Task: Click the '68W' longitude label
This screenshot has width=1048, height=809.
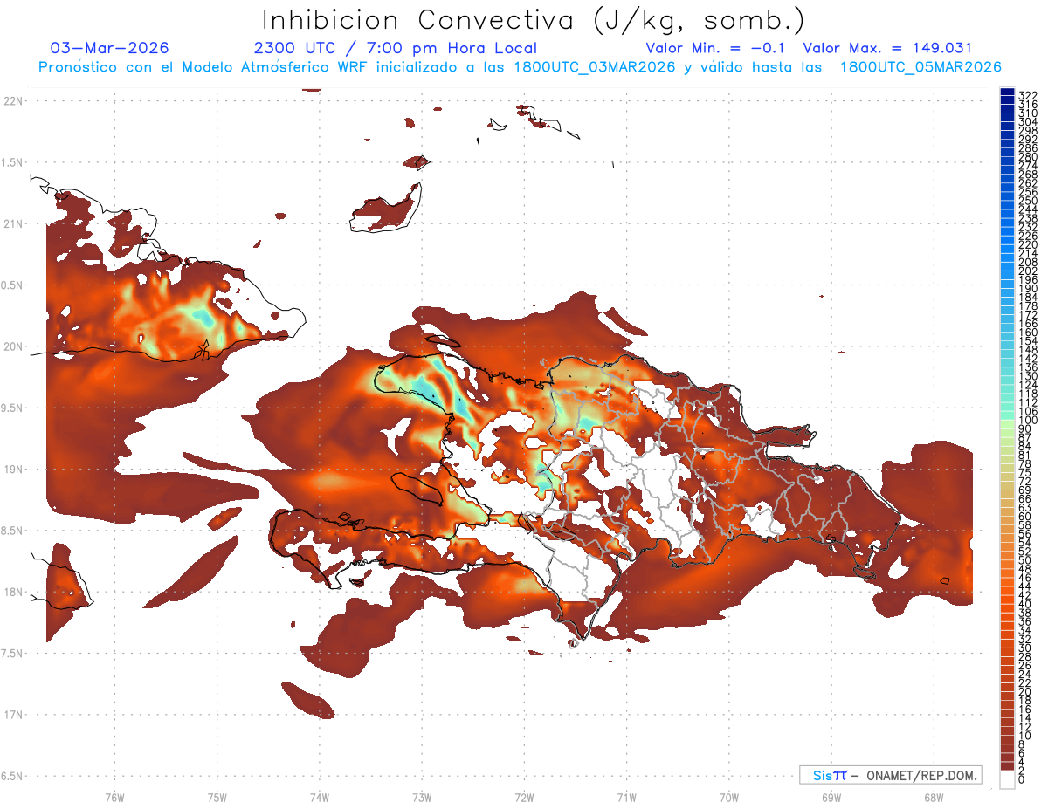Action: click(933, 797)
